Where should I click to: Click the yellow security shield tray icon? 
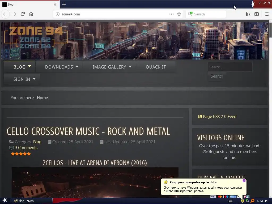242,201
